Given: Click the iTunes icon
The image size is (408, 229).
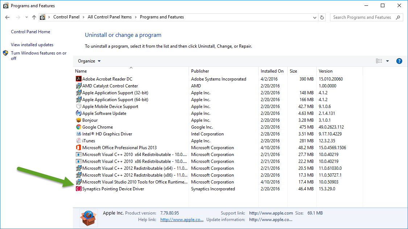Looking at the screenshot, I should [x=78, y=141].
